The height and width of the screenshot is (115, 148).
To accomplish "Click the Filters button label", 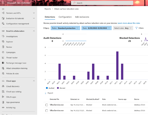I will pos(141,28).
